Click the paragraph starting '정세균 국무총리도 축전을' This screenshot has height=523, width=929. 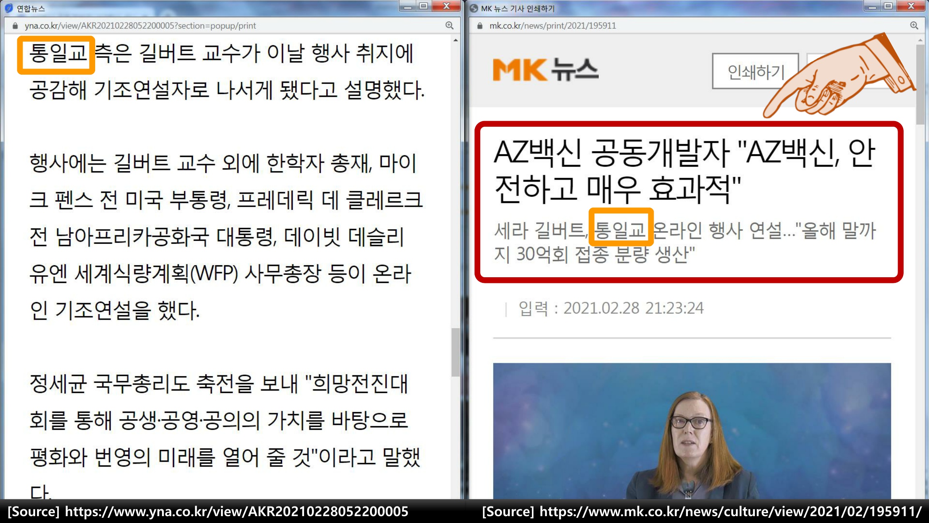point(225,436)
